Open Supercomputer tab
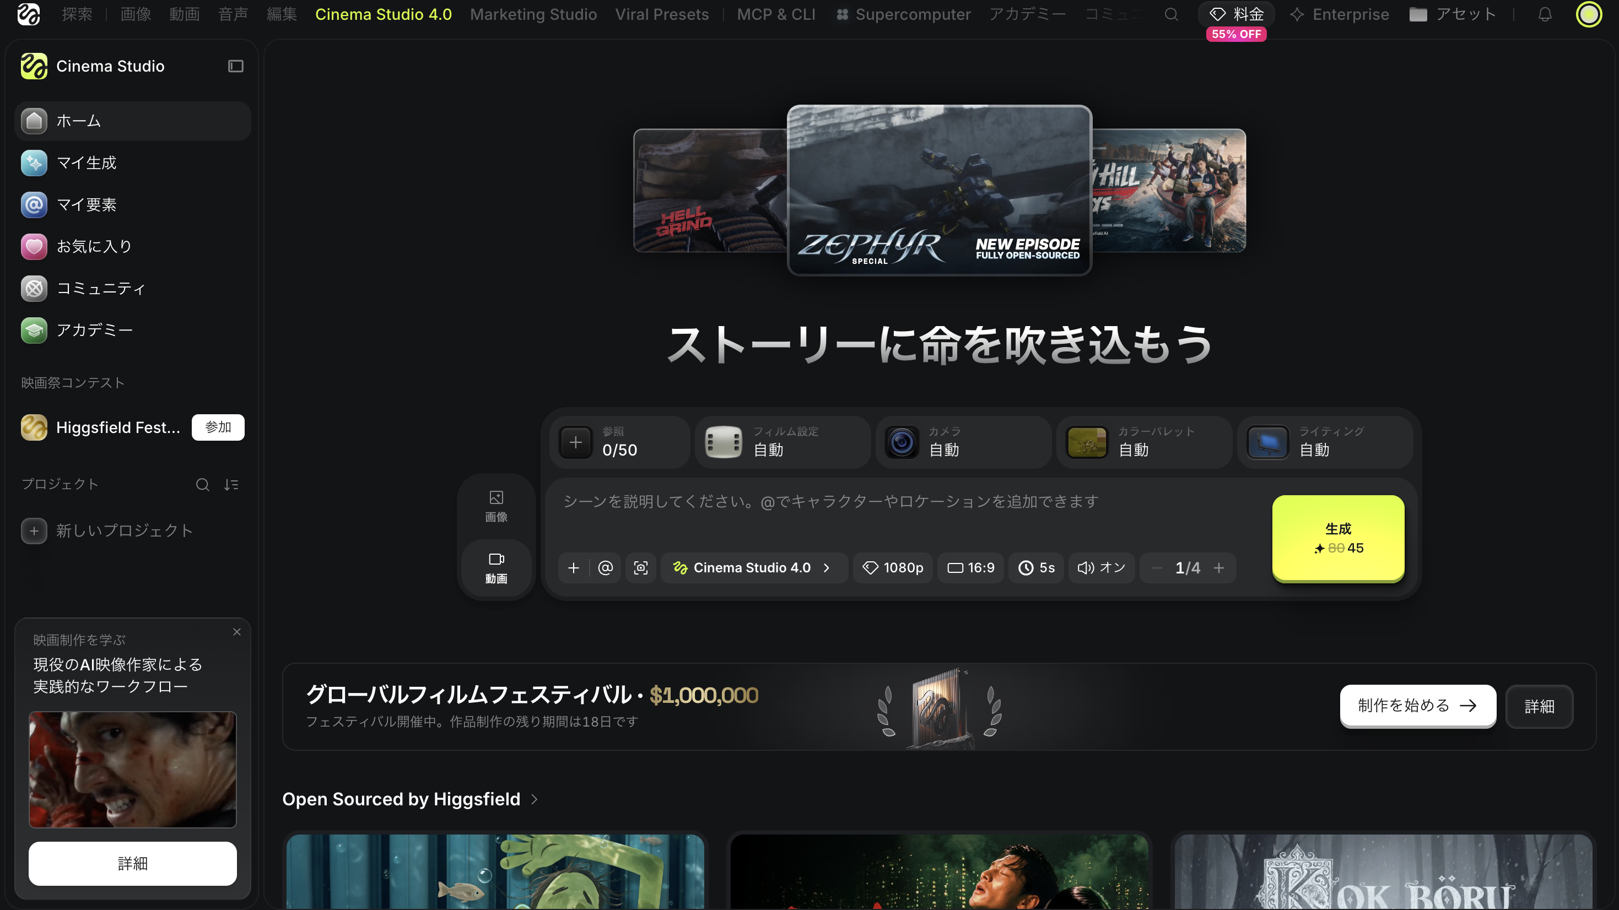The image size is (1619, 910). [903, 14]
